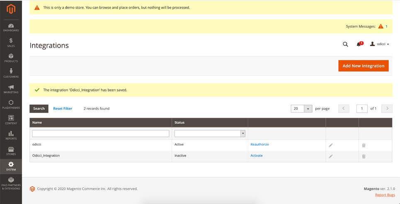This screenshot has width=400, height=204.
Task: Click the System Messages warning icon
Action: [x=381, y=26]
